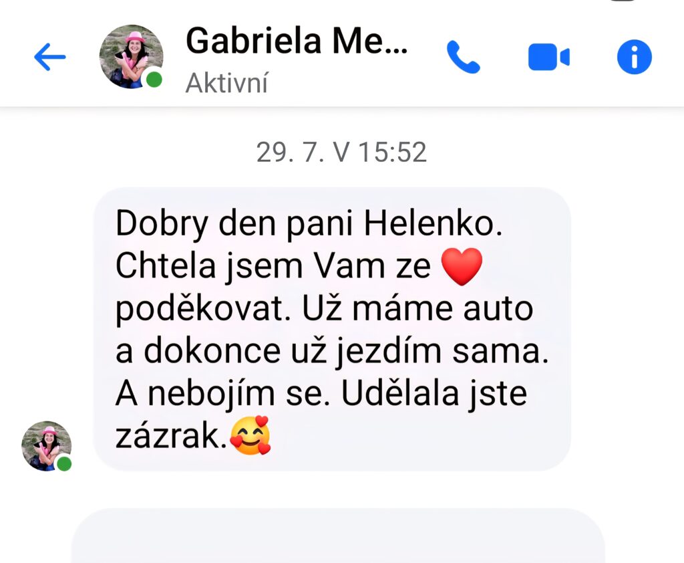
Task: Tap green status dot on small avatar
Action: 65,463
